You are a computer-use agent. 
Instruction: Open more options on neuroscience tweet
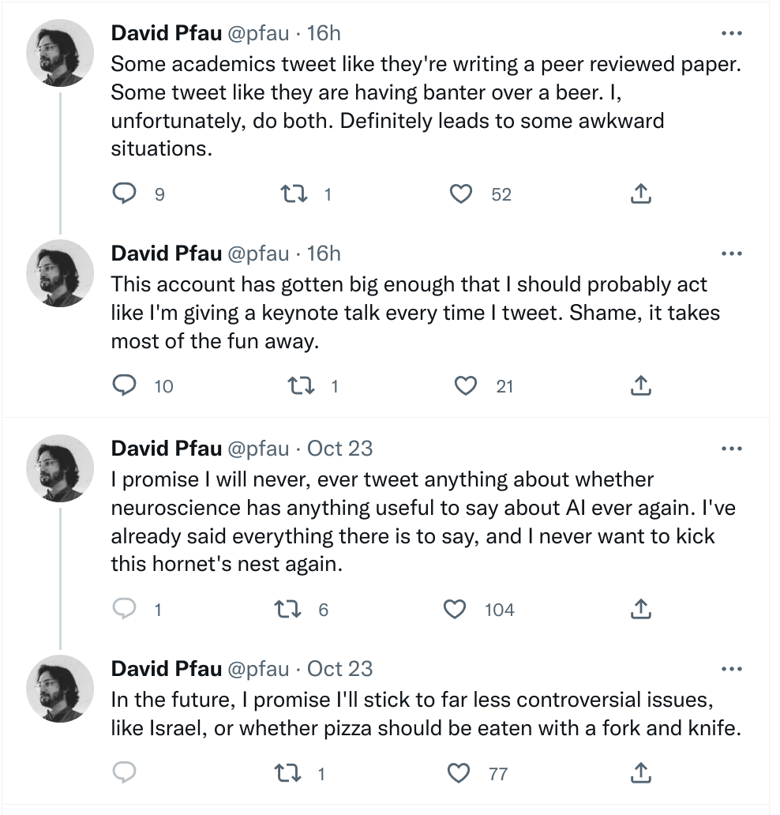pos(732,449)
